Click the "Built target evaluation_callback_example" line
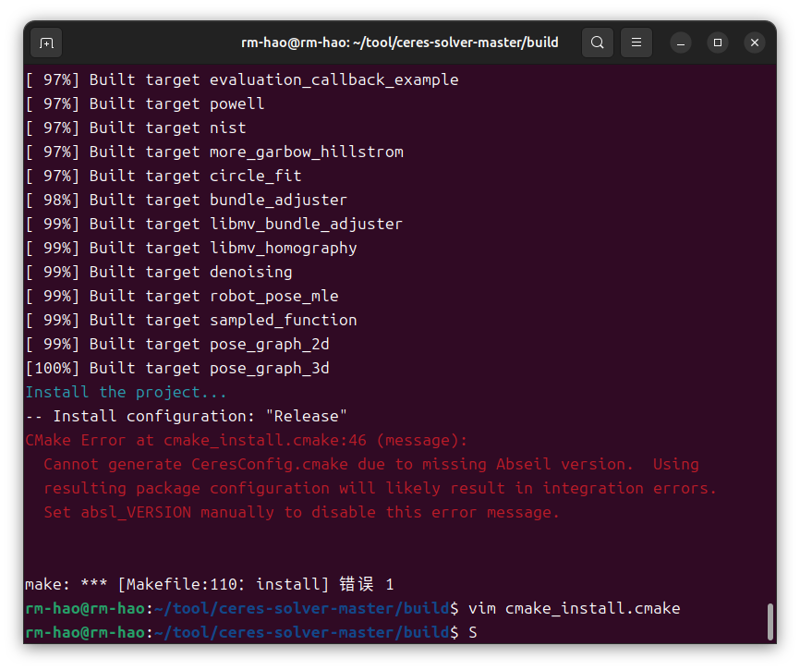The width and height of the screenshot is (800, 670). 242,79
